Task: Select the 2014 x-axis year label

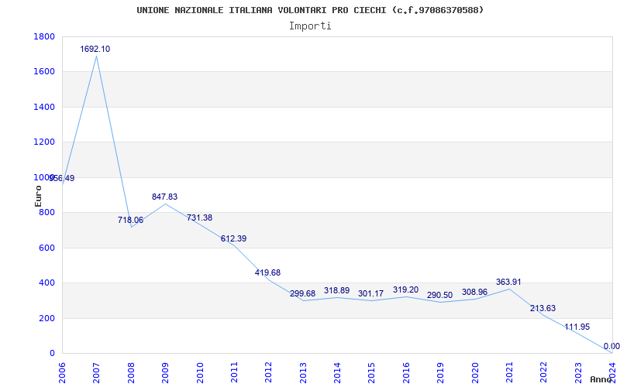Action: (x=337, y=372)
